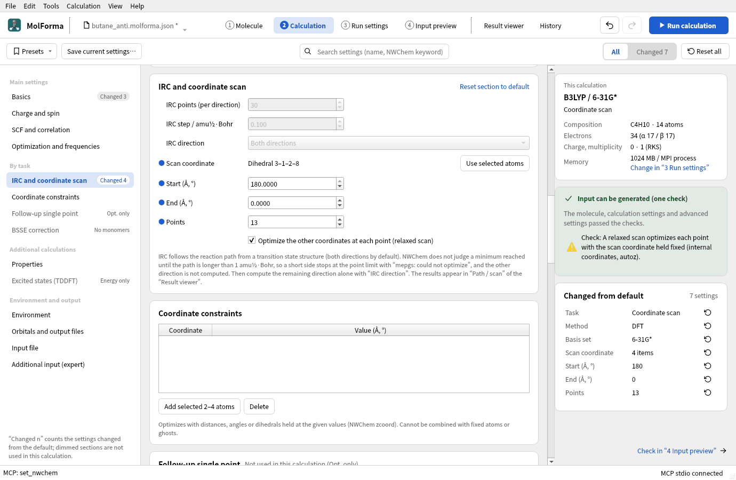The image size is (736, 480).
Task: Reset the Scan coordinate row icon
Action: pos(708,353)
